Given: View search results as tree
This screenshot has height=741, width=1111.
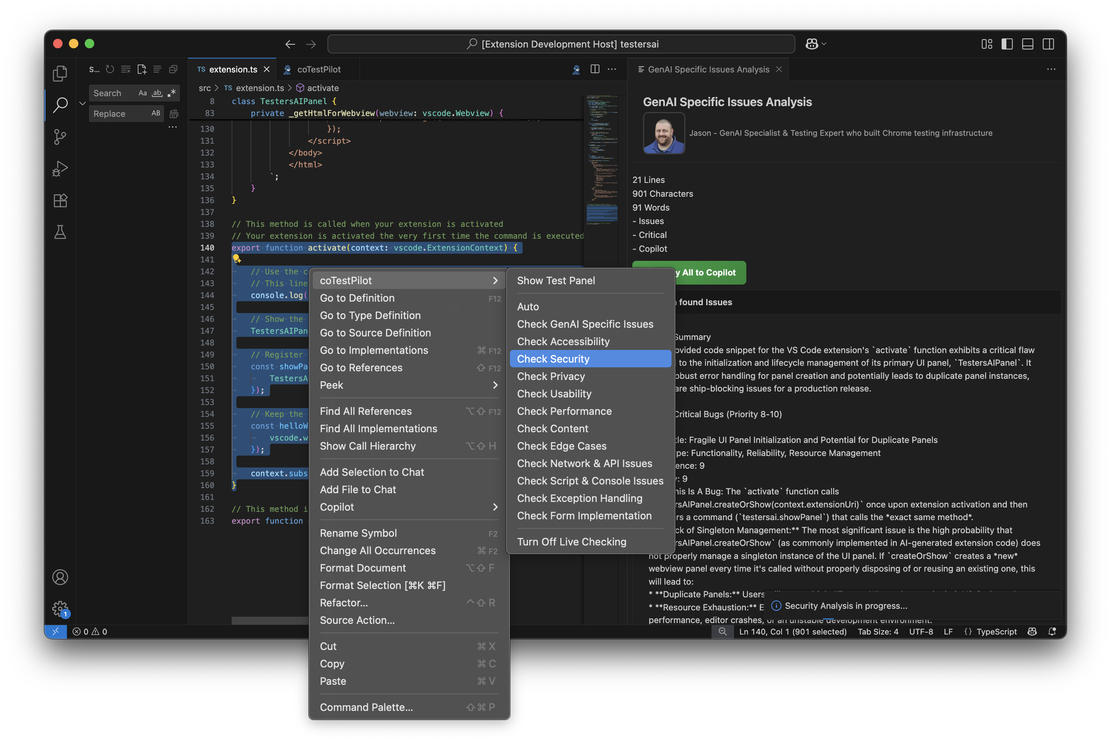Looking at the screenshot, I should click(x=157, y=70).
